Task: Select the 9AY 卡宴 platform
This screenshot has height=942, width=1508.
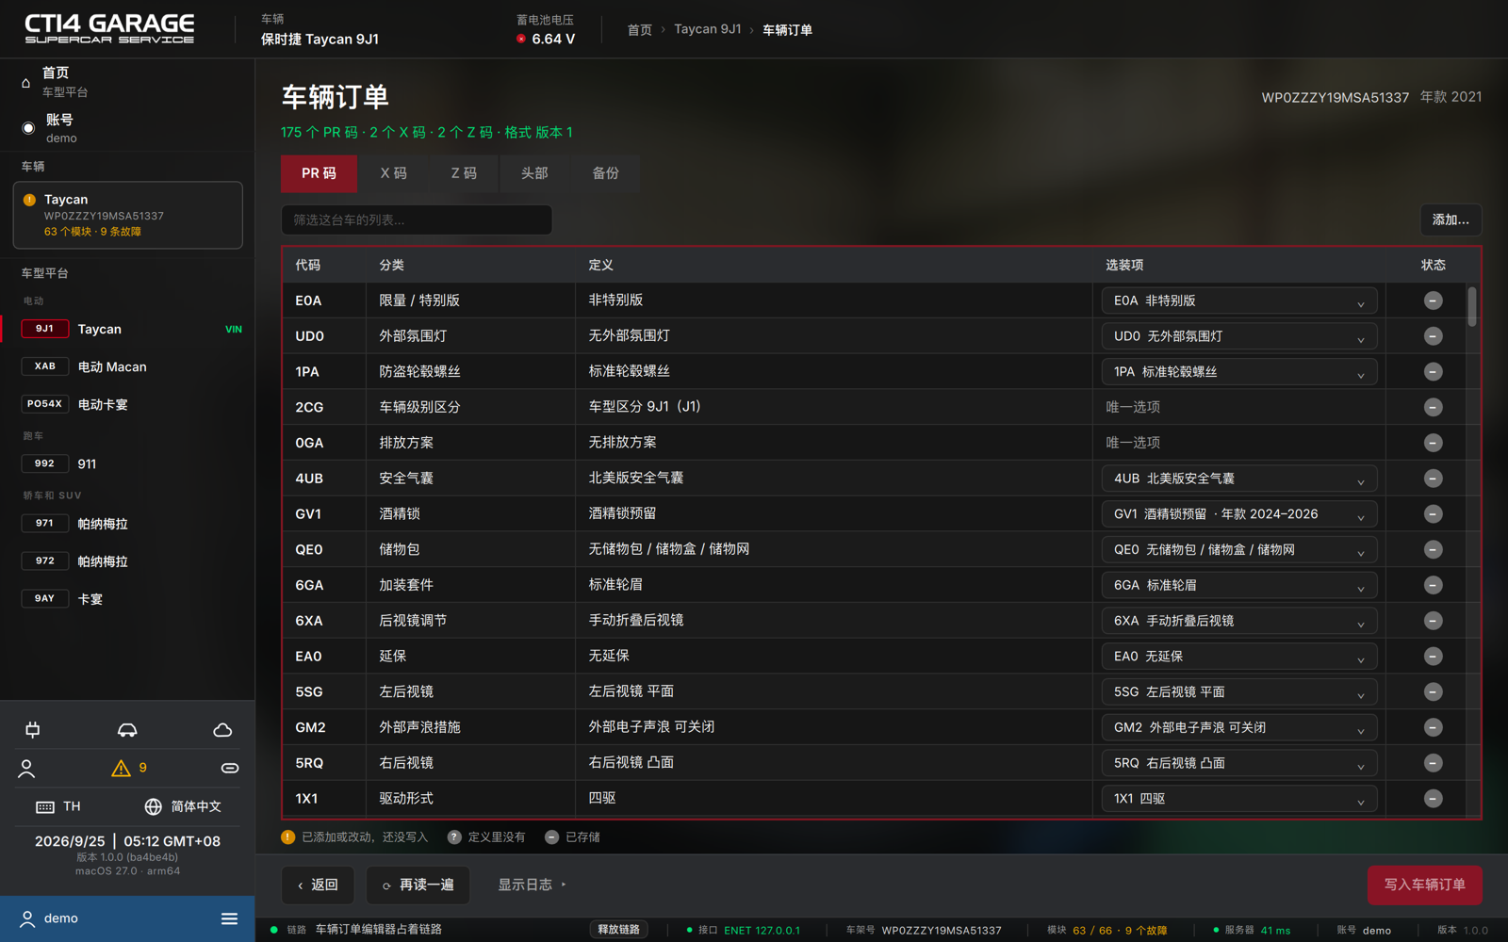Action: pyautogui.click(x=127, y=599)
